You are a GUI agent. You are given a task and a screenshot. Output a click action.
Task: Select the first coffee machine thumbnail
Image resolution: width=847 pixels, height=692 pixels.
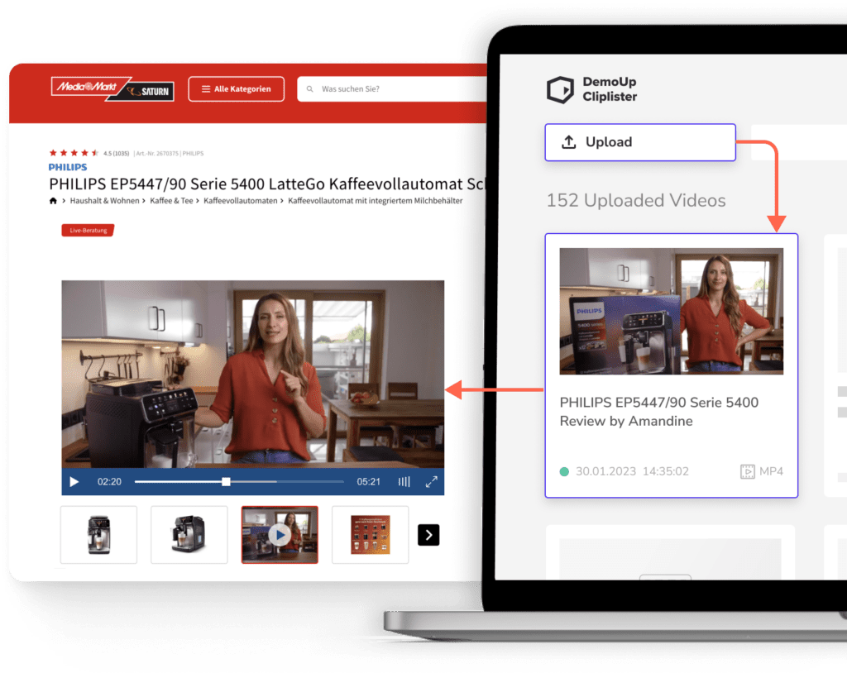coord(99,535)
